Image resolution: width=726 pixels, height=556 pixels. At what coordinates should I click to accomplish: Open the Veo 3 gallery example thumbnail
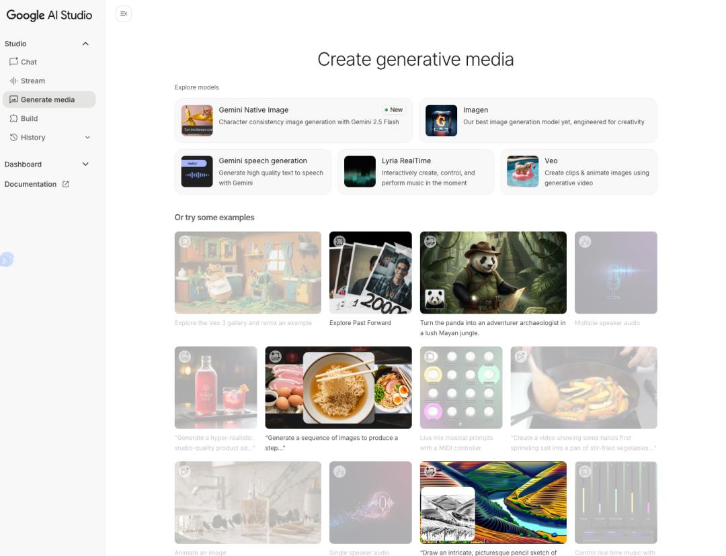point(247,273)
